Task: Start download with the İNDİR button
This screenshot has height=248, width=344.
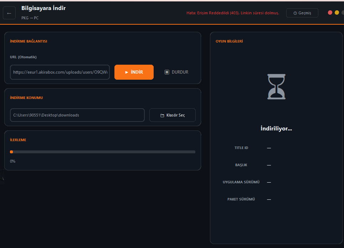Action: click(x=134, y=72)
